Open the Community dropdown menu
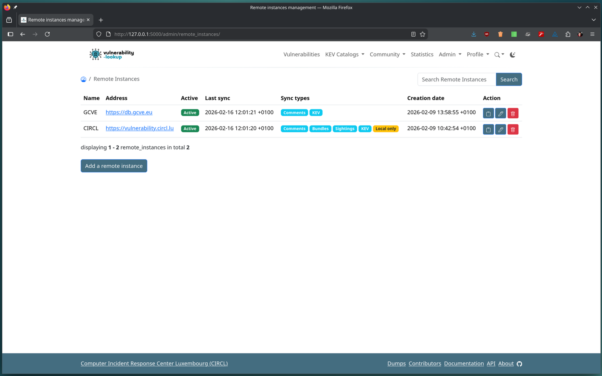602x376 pixels. (387, 54)
